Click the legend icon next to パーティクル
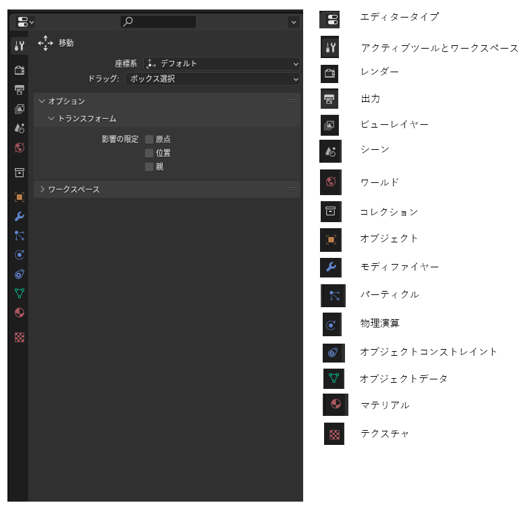 point(334,296)
